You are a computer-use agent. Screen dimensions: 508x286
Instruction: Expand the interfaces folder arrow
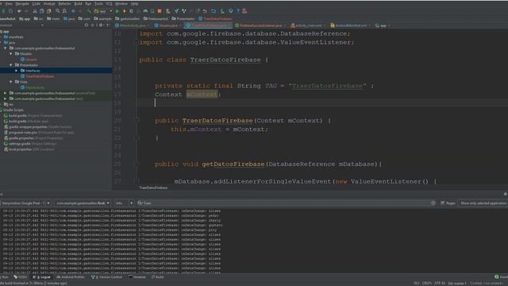point(16,71)
